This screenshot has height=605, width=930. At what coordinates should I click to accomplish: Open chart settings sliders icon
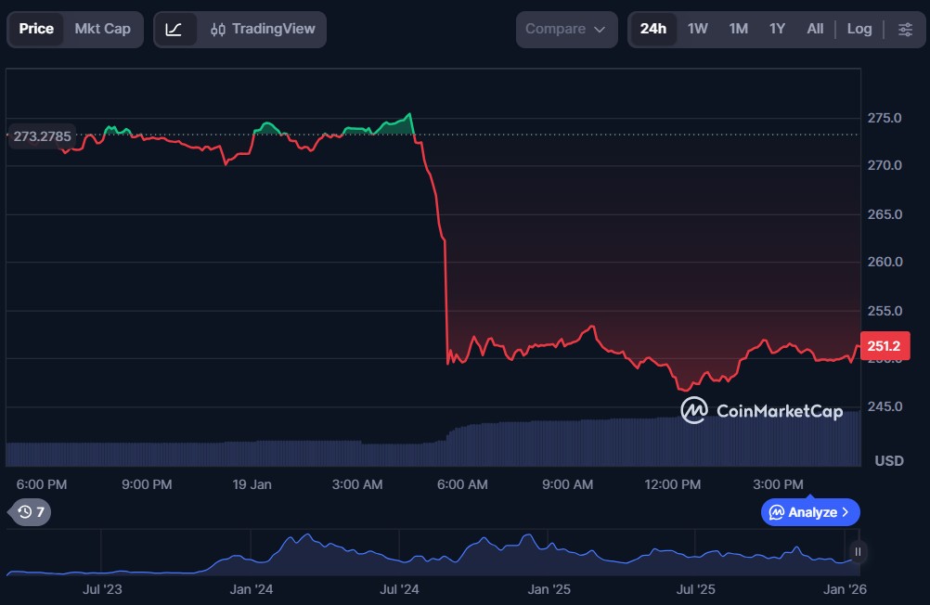pos(905,29)
